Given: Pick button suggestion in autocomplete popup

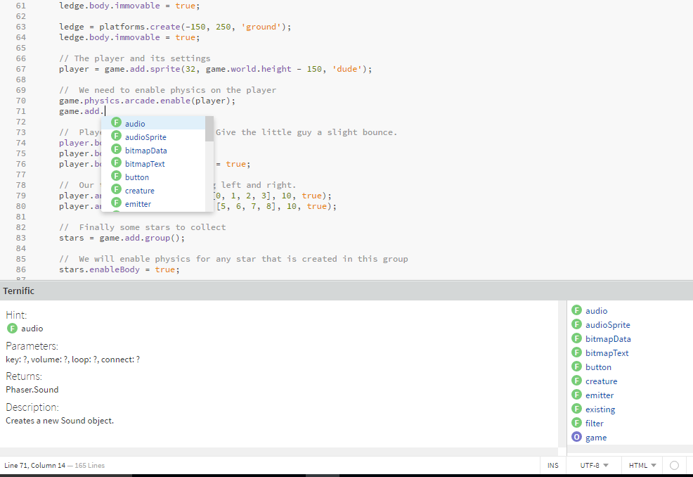Looking at the screenshot, I should click(153, 177).
